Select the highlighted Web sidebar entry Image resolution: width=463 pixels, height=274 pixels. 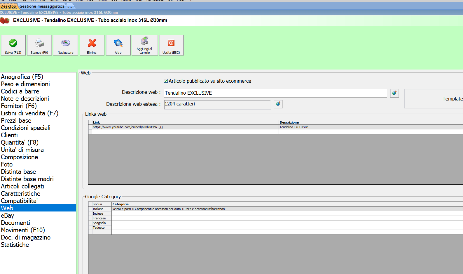[38, 208]
